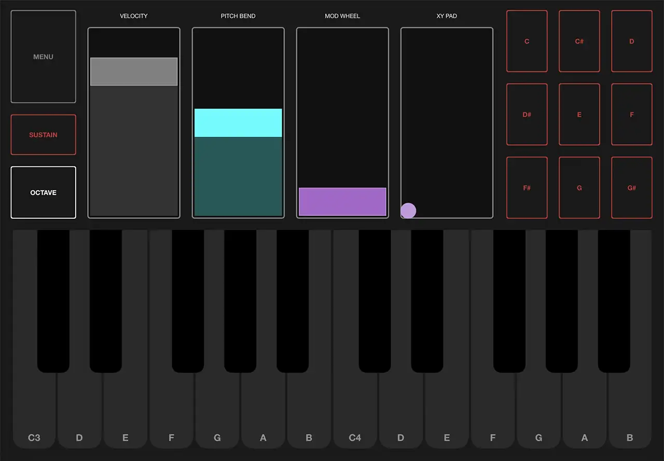This screenshot has width=664, height=461.
Task: Play the white F key in C3 octave
Action: [171, 410]
